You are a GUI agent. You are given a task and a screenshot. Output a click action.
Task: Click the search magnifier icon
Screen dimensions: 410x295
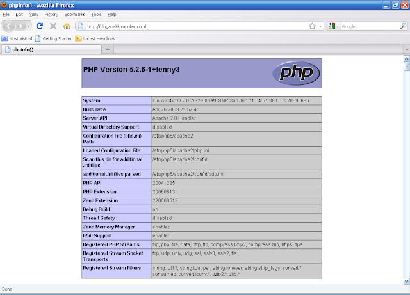pyautogui.click(x=403, y=26)
